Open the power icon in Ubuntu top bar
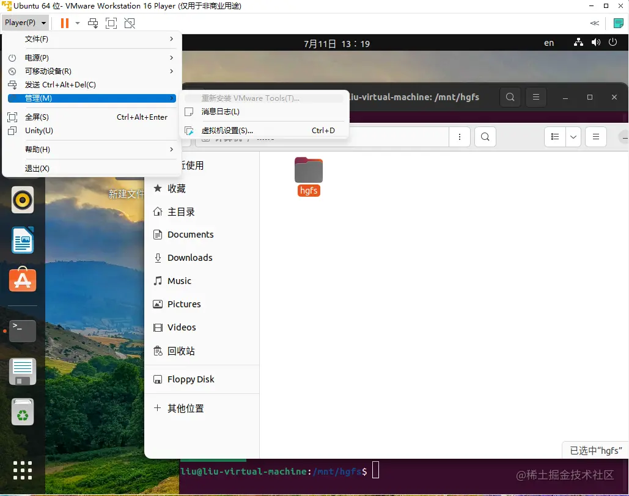This screenshot has height=496, width=629. coord(612,42)
